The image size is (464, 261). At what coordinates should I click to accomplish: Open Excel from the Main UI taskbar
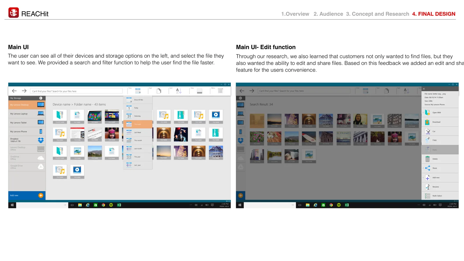point(119,205)
